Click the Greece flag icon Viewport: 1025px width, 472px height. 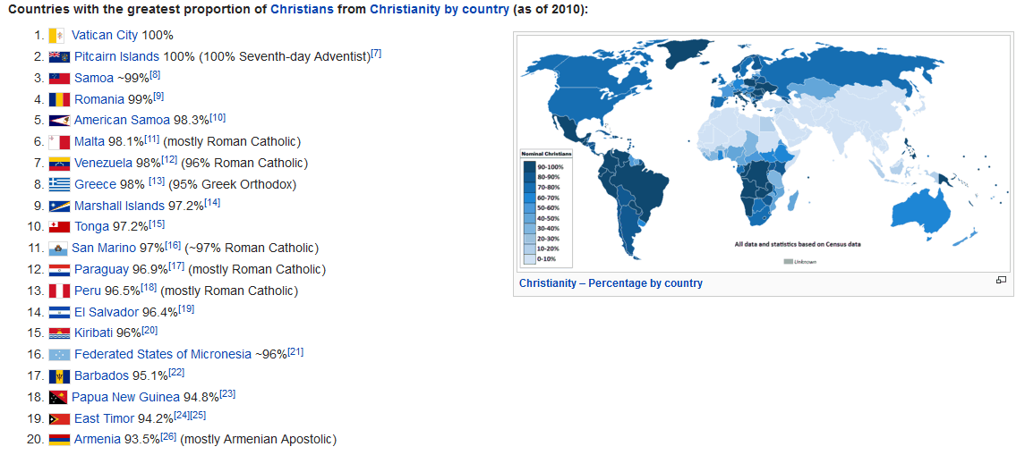tap(60, 185)
